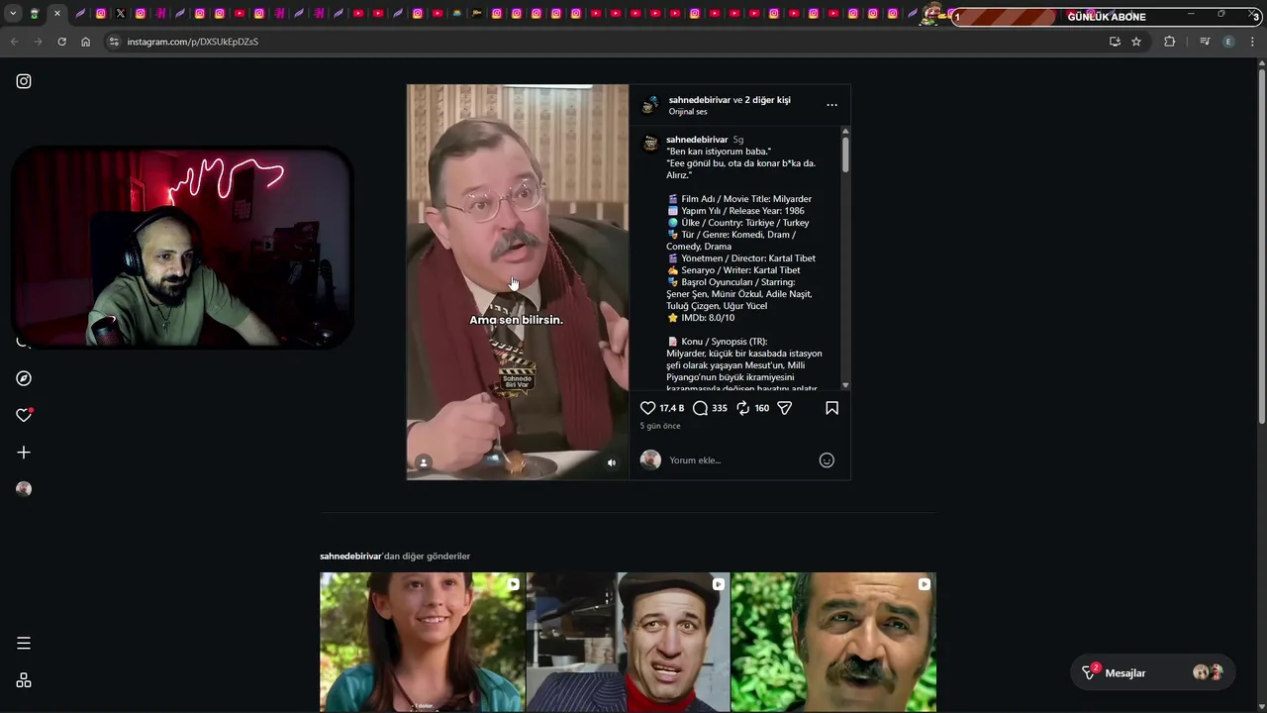Click the 335 comments count
Image resolution: width=1267 pixels, height=713 pixels.
(720, 408)
